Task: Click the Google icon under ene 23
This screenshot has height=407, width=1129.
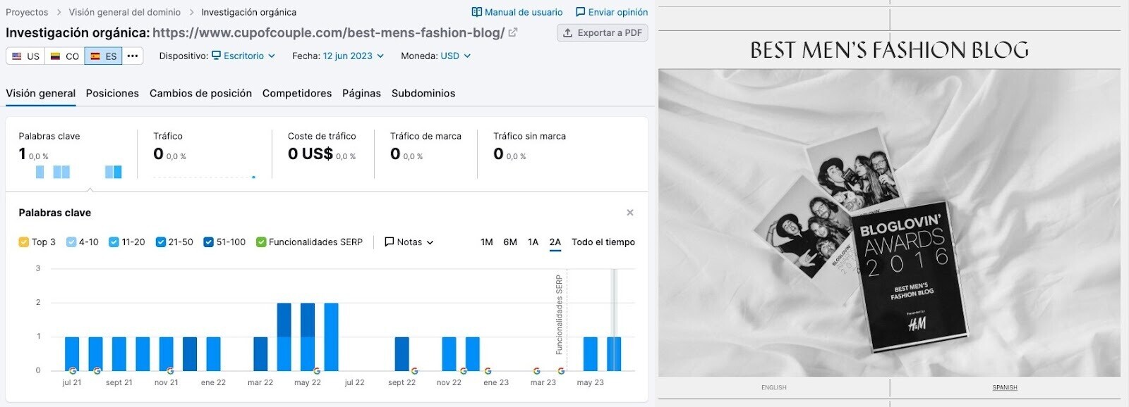Action: [488, 371]
